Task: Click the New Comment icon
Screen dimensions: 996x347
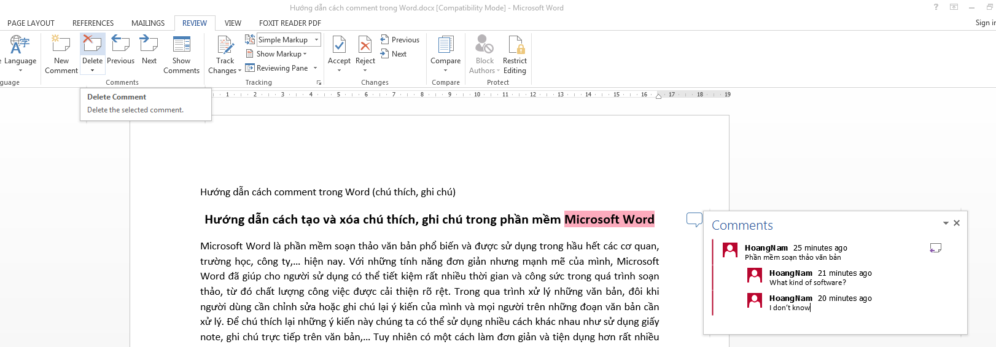Action: (61, 45)
